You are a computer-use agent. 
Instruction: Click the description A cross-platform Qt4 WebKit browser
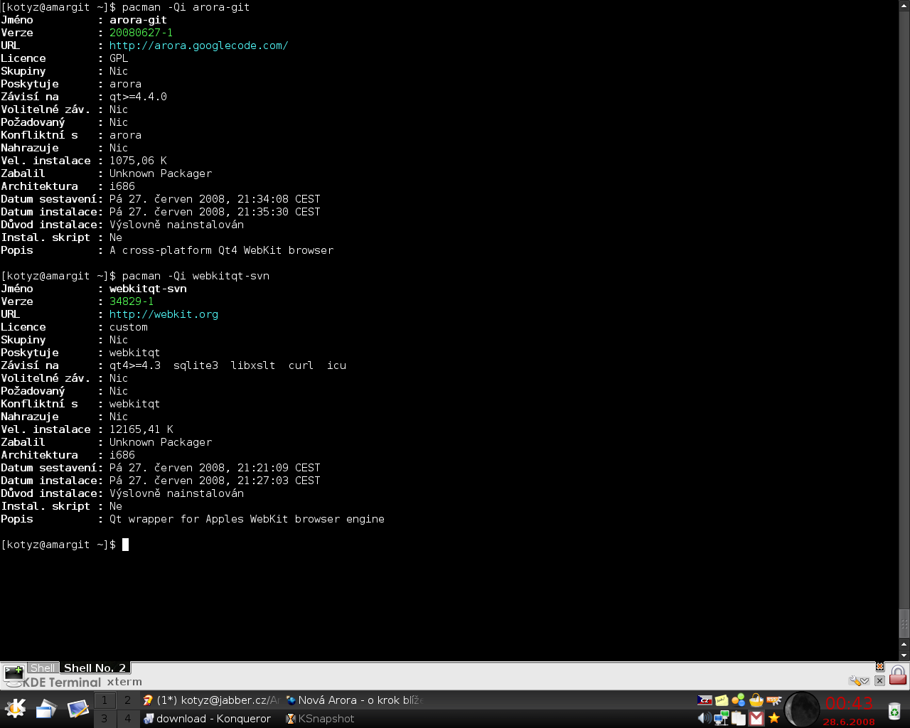(221, 250)
